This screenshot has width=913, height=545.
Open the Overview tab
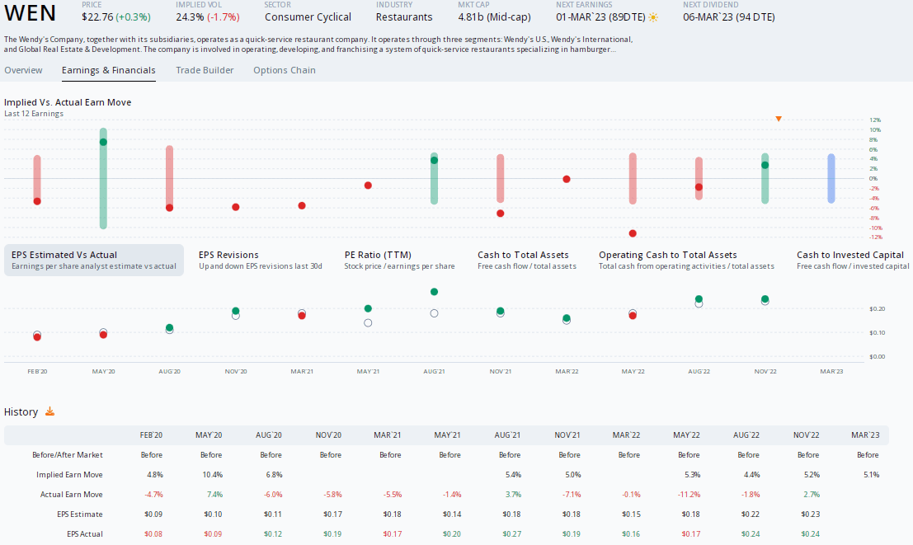(x=23, y=70)
